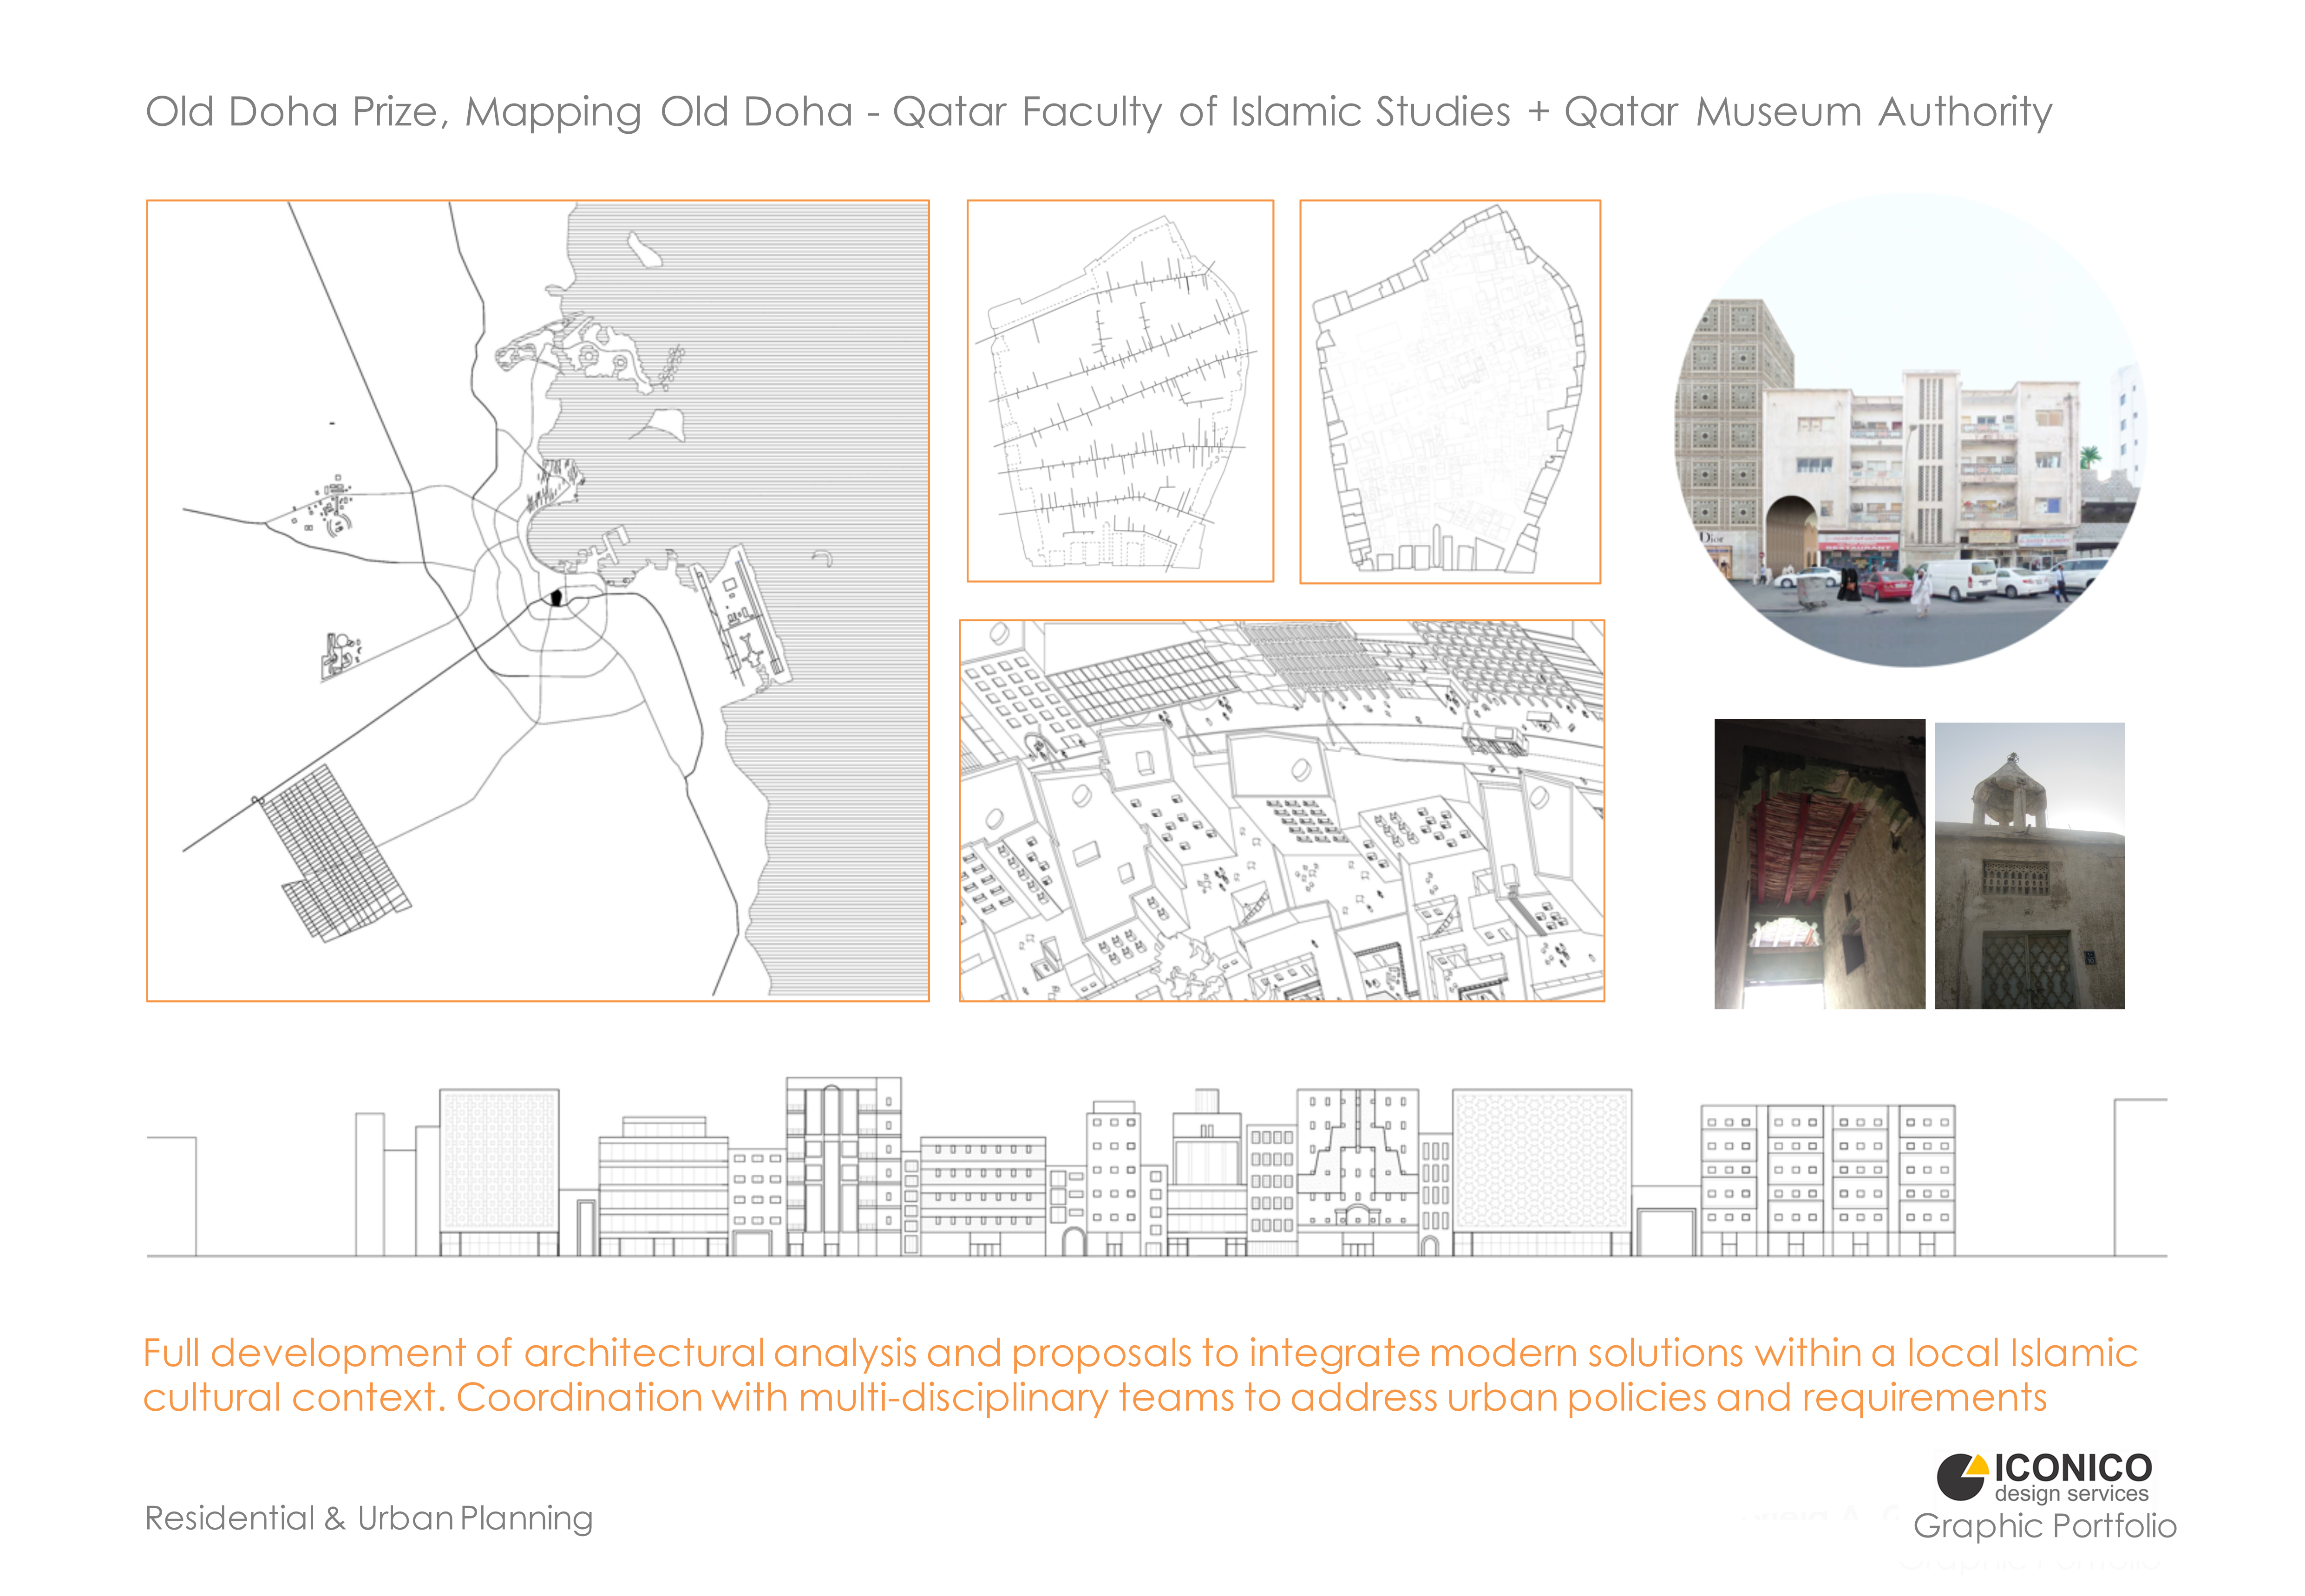Click the circular street photo of buildings
This screenshot has width=2305, height=1596.
pyautogui.click(x=1910, y=430)
